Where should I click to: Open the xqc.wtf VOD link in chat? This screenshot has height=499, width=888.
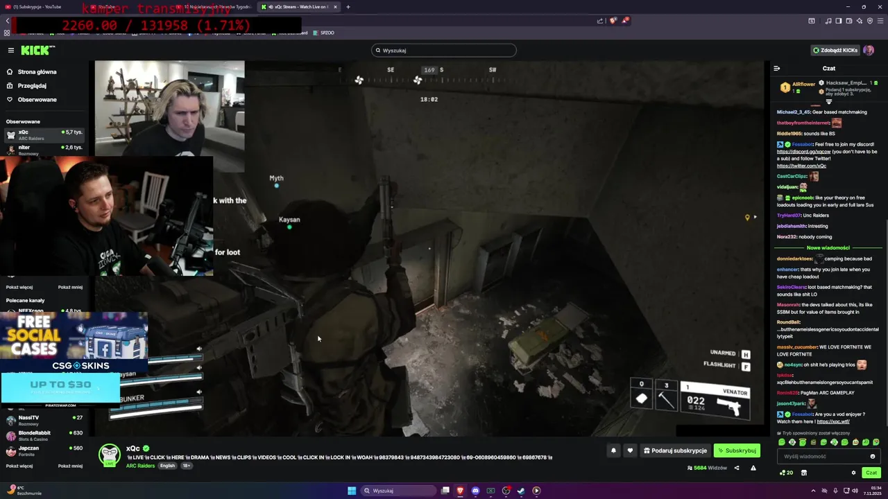point(833,421)
